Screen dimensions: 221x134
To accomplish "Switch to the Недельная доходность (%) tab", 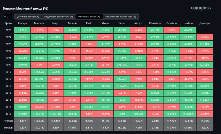I will (x=58, y=17).
